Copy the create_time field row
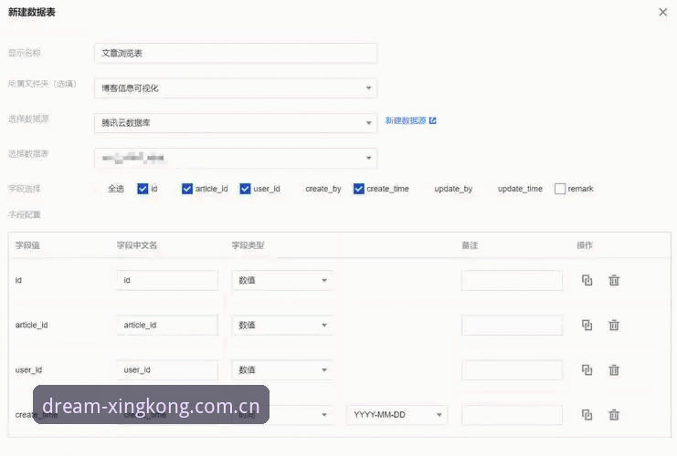The height and width of the screenshot is (456, 677). point(587,415)
